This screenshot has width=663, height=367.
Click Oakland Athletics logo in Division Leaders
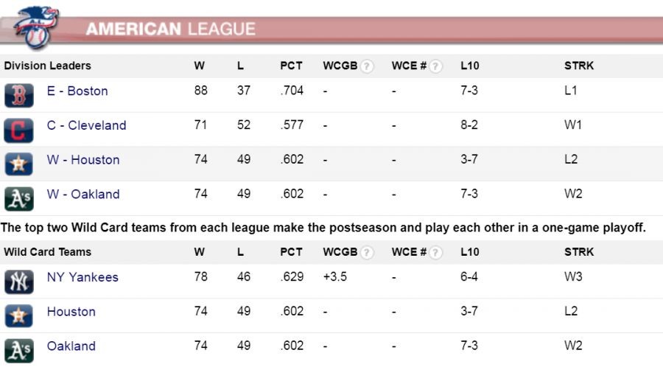(18, 199)
